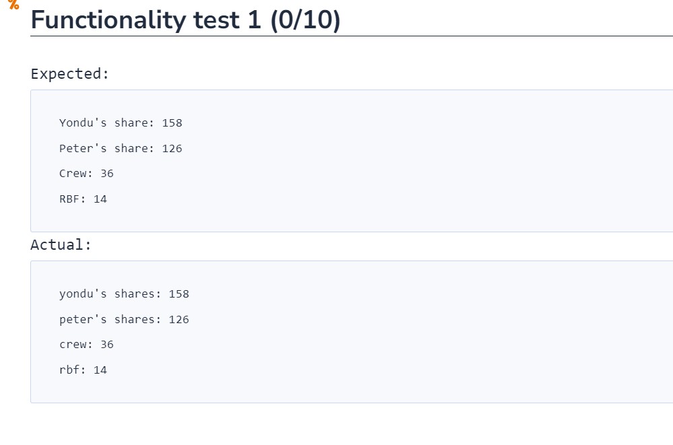Viewport: 673px width, 445px height.
Task: Click the word Yondu's in Expected output
Action: [83, 123]
